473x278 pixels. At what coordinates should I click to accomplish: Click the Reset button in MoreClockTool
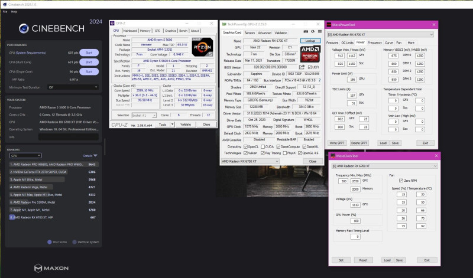pyautogui.click(x=363, y=260)
